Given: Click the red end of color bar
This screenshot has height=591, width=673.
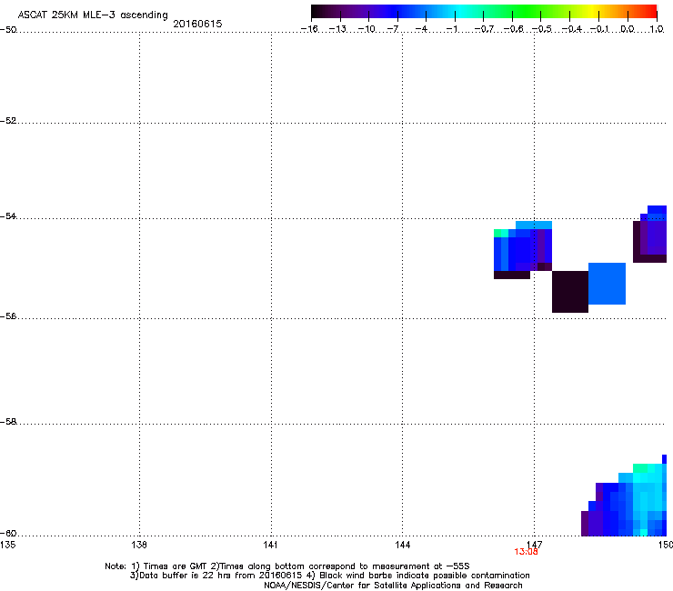Looking at the screenshot, I should [648, 12].
